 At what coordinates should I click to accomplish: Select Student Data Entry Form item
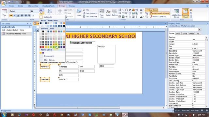pos(16,34)
